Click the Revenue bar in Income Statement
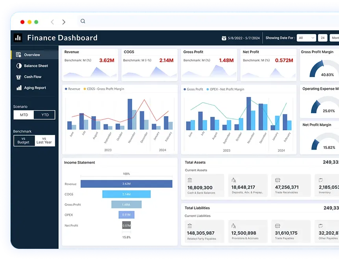 point(126,184)
